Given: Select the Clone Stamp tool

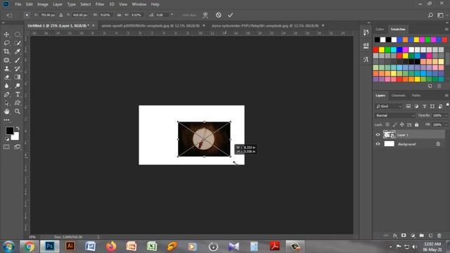Looking at the screenshot, I should (6, 69).
